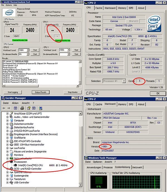Click the Intel logo in Thermal Analysis Tool
This screenshot has height=192, width=167.
(x=9, y=13)
